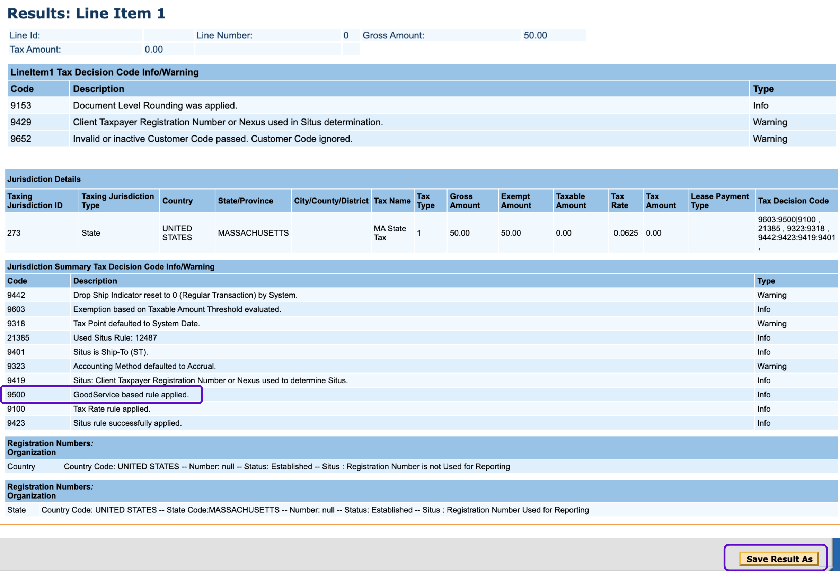Screen dimensions: 840x571
Task: Click the Exempt Amount column header
Action: (515, 201)
